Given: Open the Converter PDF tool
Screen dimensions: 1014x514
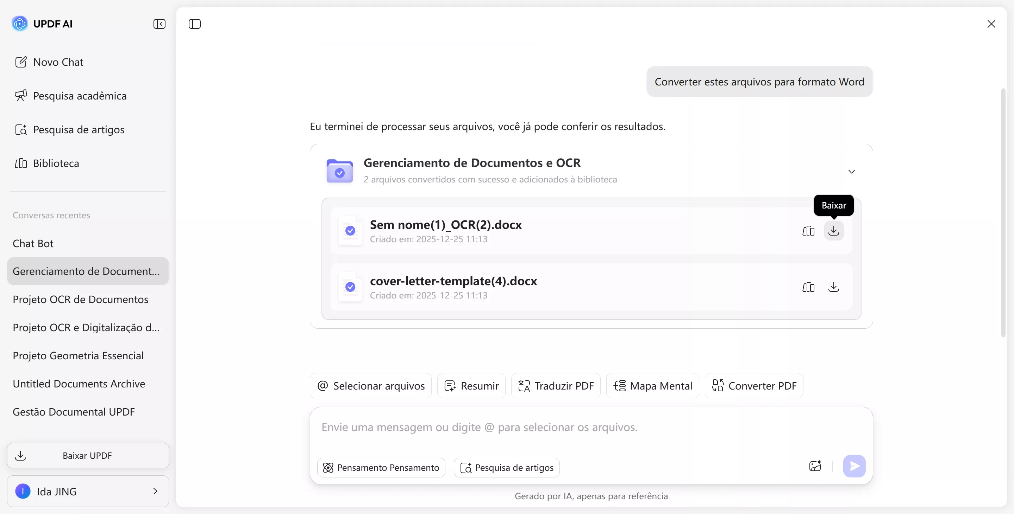Looking at the screenshot, I should (753, 385).
